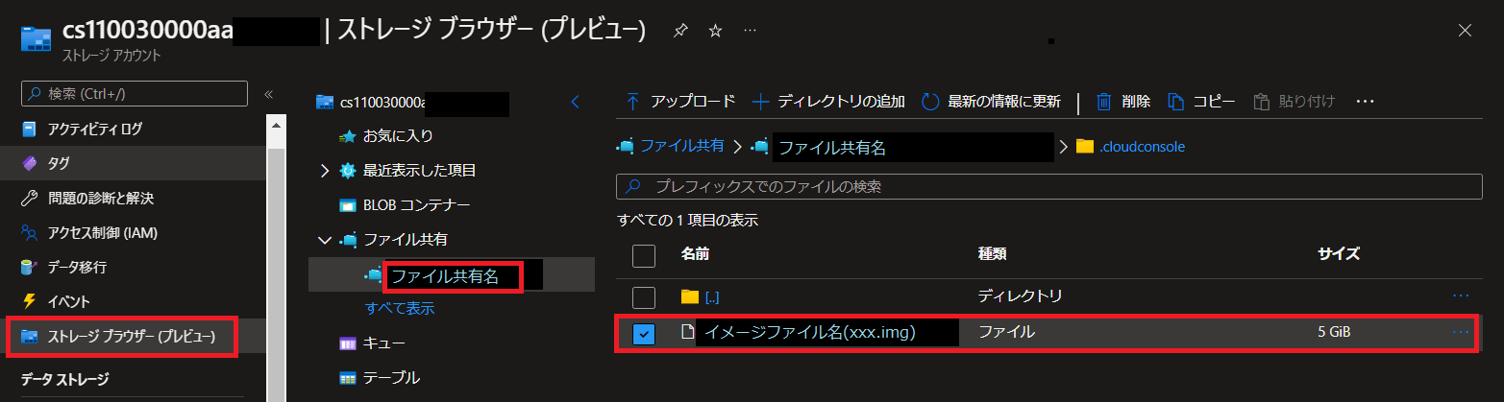Open context menu for image file row

pos(1461,332)
